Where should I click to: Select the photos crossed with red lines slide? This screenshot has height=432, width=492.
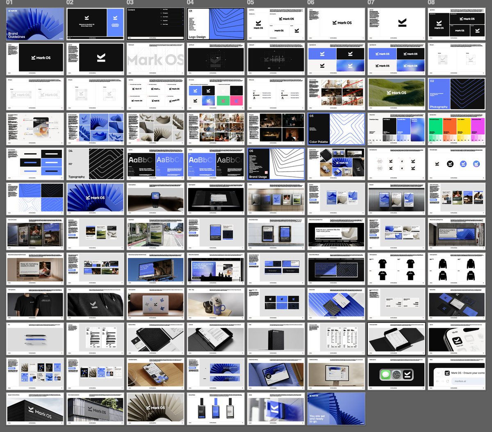(336, 94)
